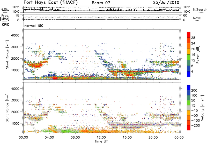This screenshot has width=207, height=143.
Task: Click the '50' tick on the velocity colorbar
Action: [x=193, y=100]
